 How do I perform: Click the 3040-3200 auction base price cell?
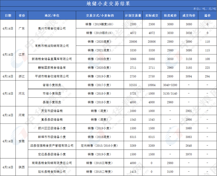170,85
